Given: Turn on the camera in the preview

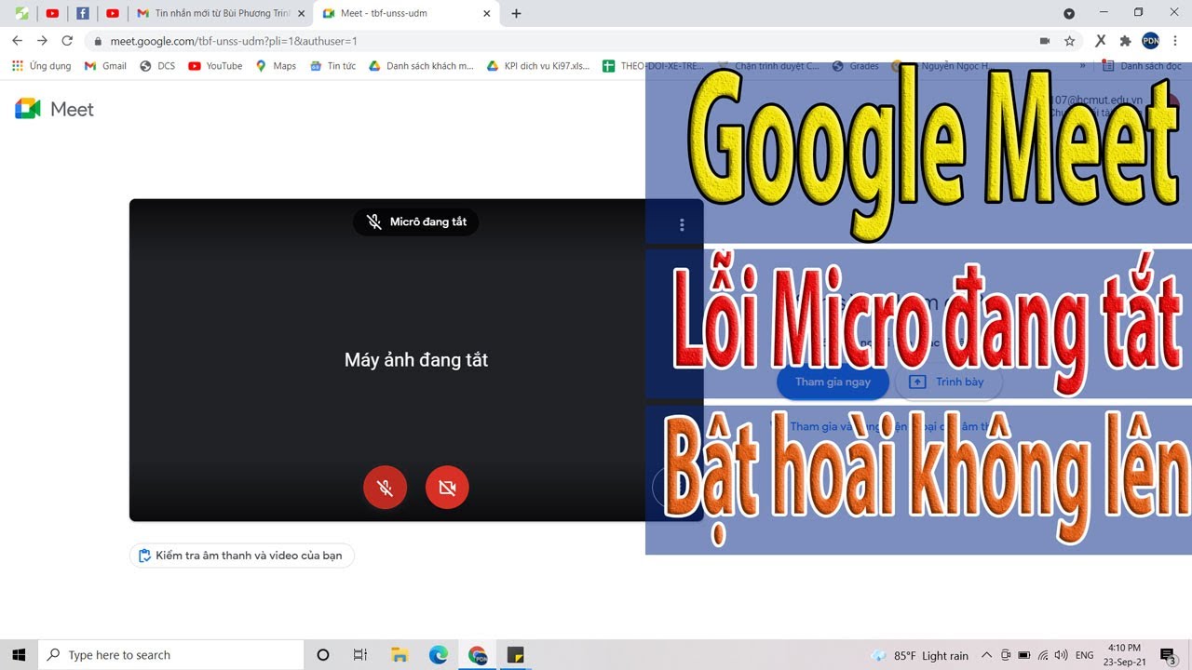Looking at the screenshot, I should (x=447, y=488).
